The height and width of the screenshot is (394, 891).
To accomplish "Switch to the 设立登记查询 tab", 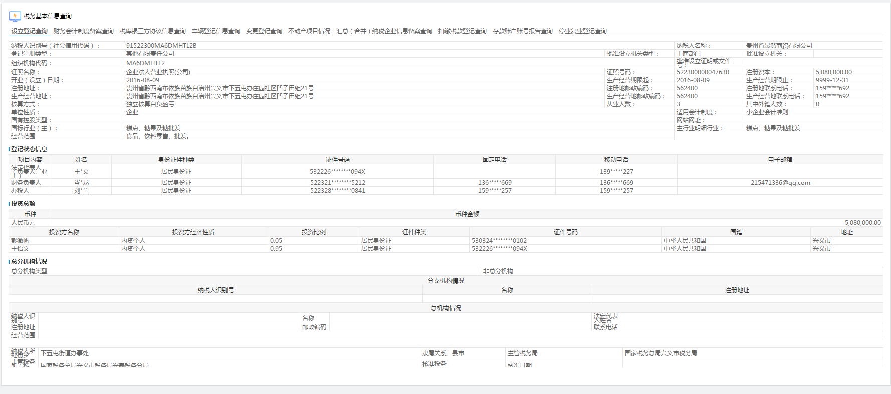I will pyautogui.click(x=30, y=31).
